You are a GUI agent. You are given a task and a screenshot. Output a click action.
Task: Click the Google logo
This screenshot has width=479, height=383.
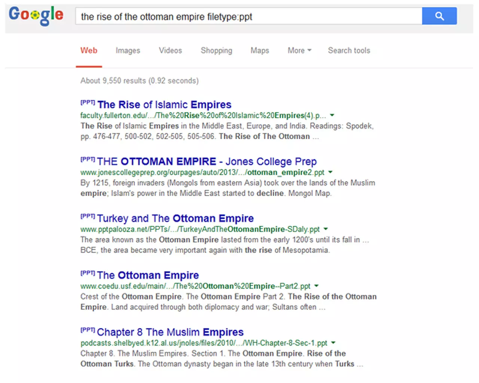(36, 16)
